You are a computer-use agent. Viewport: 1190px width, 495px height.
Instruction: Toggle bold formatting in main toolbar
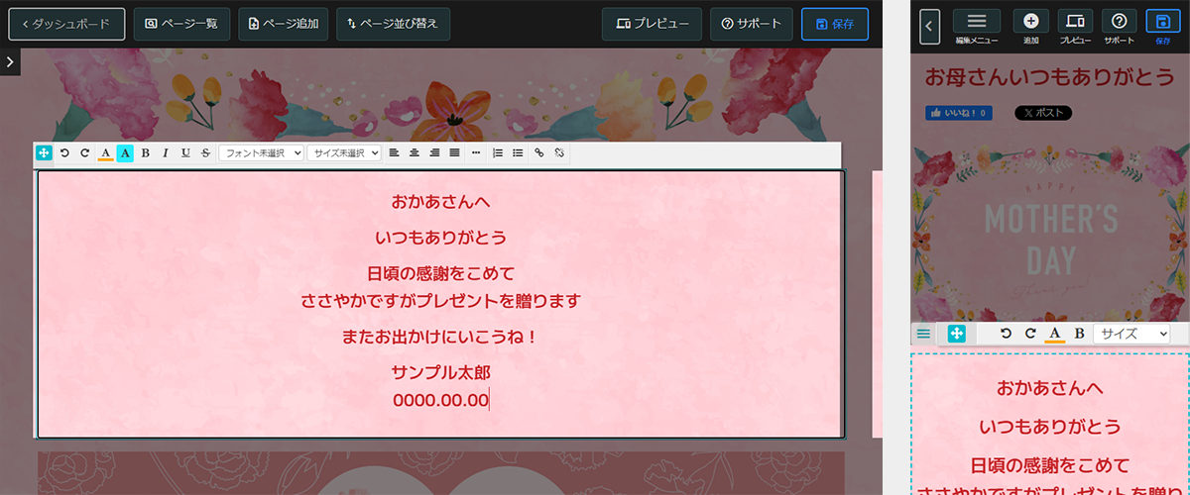146,153
